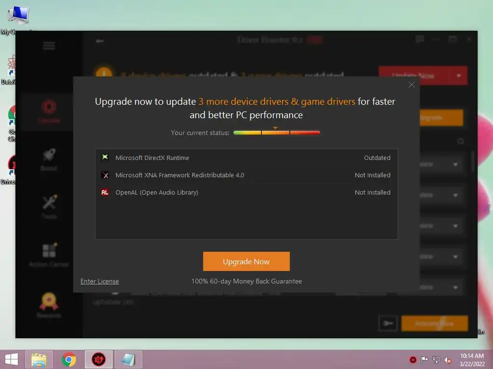Open the notepad-like app in taskbar
This screenshot has height=369, width=493.
click(128, 359)
